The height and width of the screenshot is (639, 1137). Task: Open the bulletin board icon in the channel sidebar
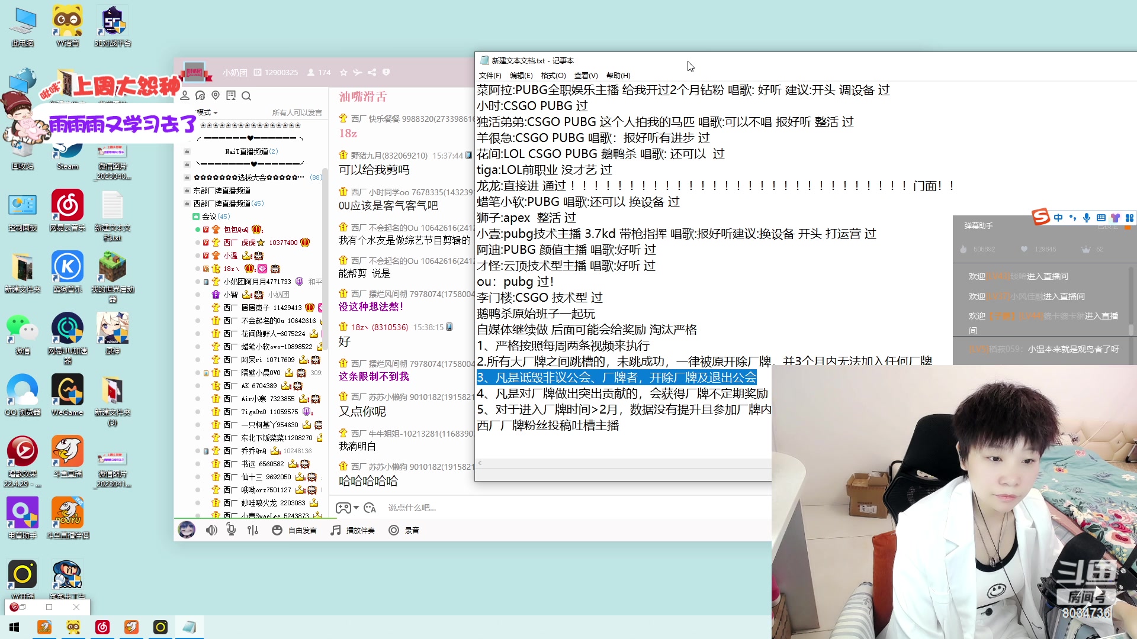pos(231,95)
